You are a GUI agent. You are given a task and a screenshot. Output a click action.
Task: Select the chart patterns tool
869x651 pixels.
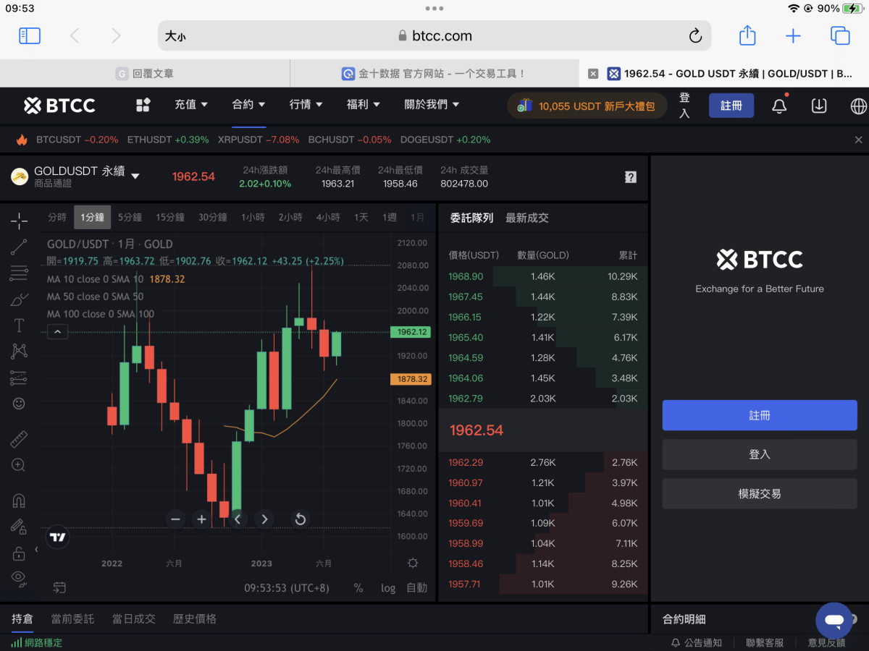(x=19, y=352)
